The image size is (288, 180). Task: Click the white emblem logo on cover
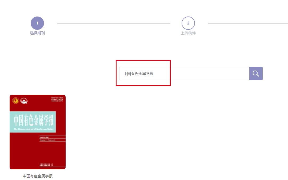tap(24, 101)
